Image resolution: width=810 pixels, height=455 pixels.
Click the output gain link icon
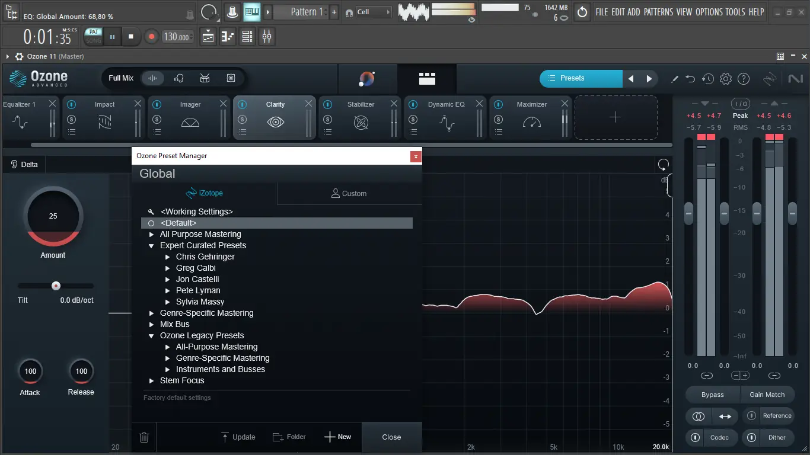773,376
